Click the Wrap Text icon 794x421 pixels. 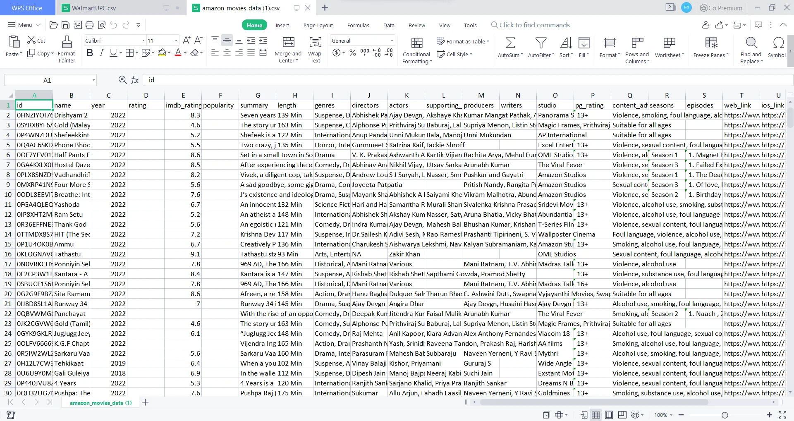(315, 42)
